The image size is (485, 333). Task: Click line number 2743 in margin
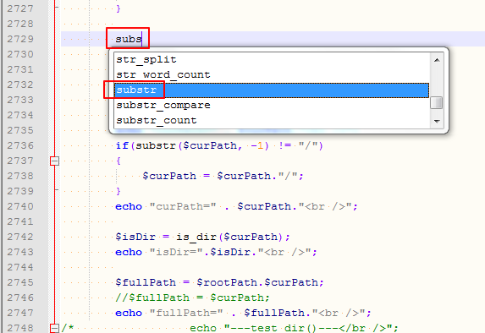click(x=20, y=252)
